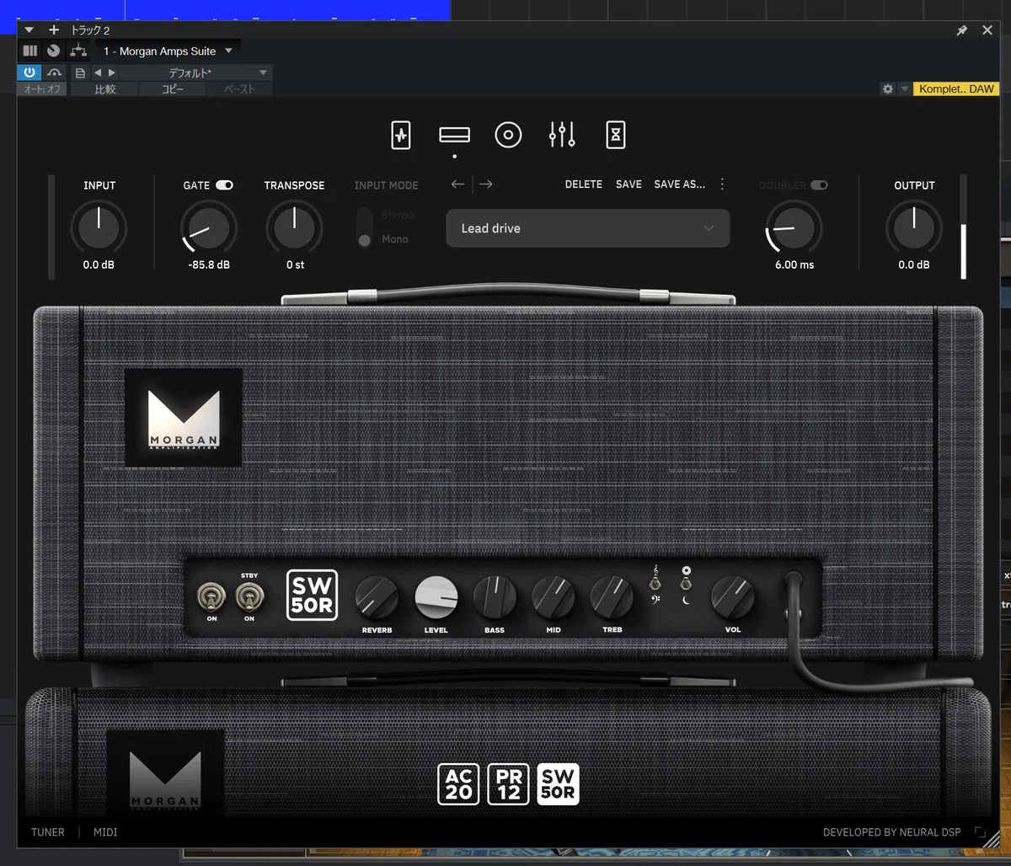Load previous DAW preset triangle
This screenshot has width=1011, height=866.
point(98,73)
